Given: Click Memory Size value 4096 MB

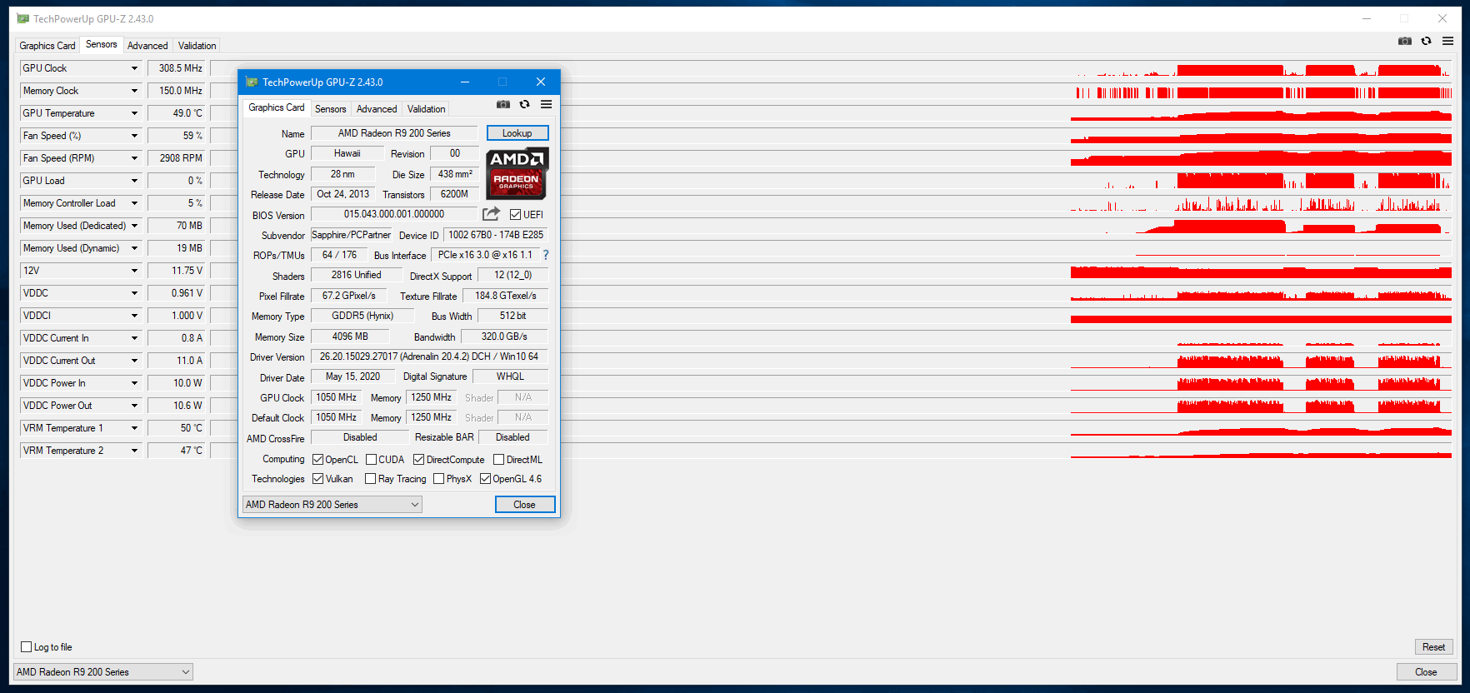Looking at the screenshot, I should pyautogui.click(x=350, y=337).
